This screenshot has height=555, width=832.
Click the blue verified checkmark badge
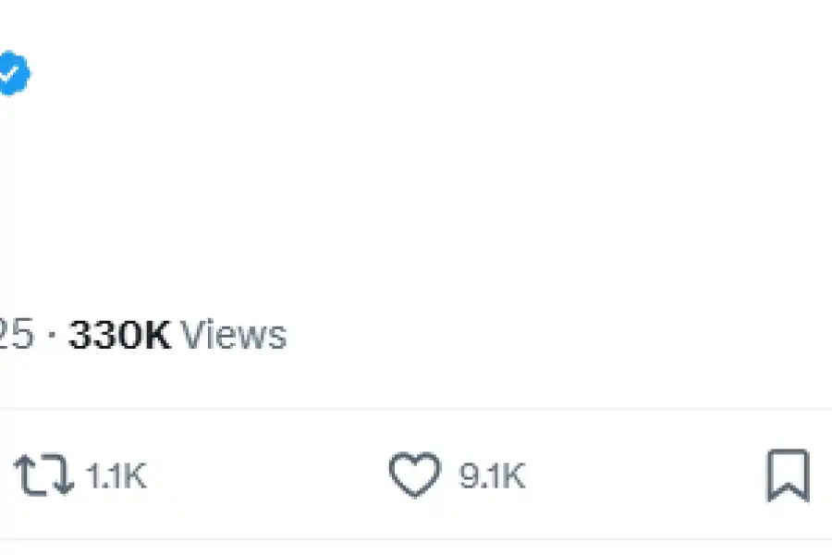[x=13, y=74]
